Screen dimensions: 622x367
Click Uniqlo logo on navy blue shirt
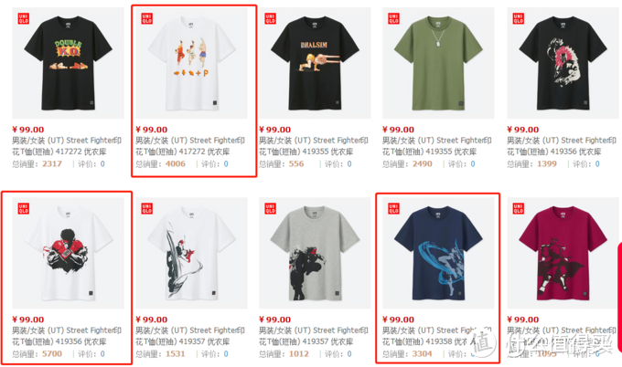393,209
